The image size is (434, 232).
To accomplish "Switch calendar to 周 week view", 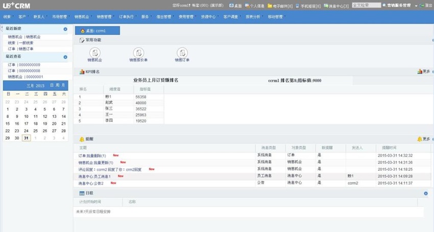I will (x=58, y=85).
